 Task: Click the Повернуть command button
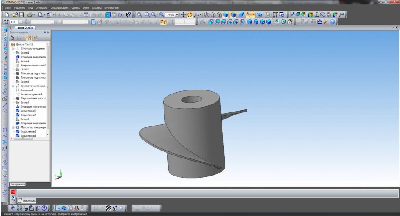click(26, 201)
